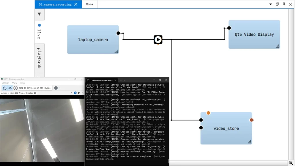295x166 pixels.
Task: Click the pin icon in editor tab bar
Action: [284, 4]
